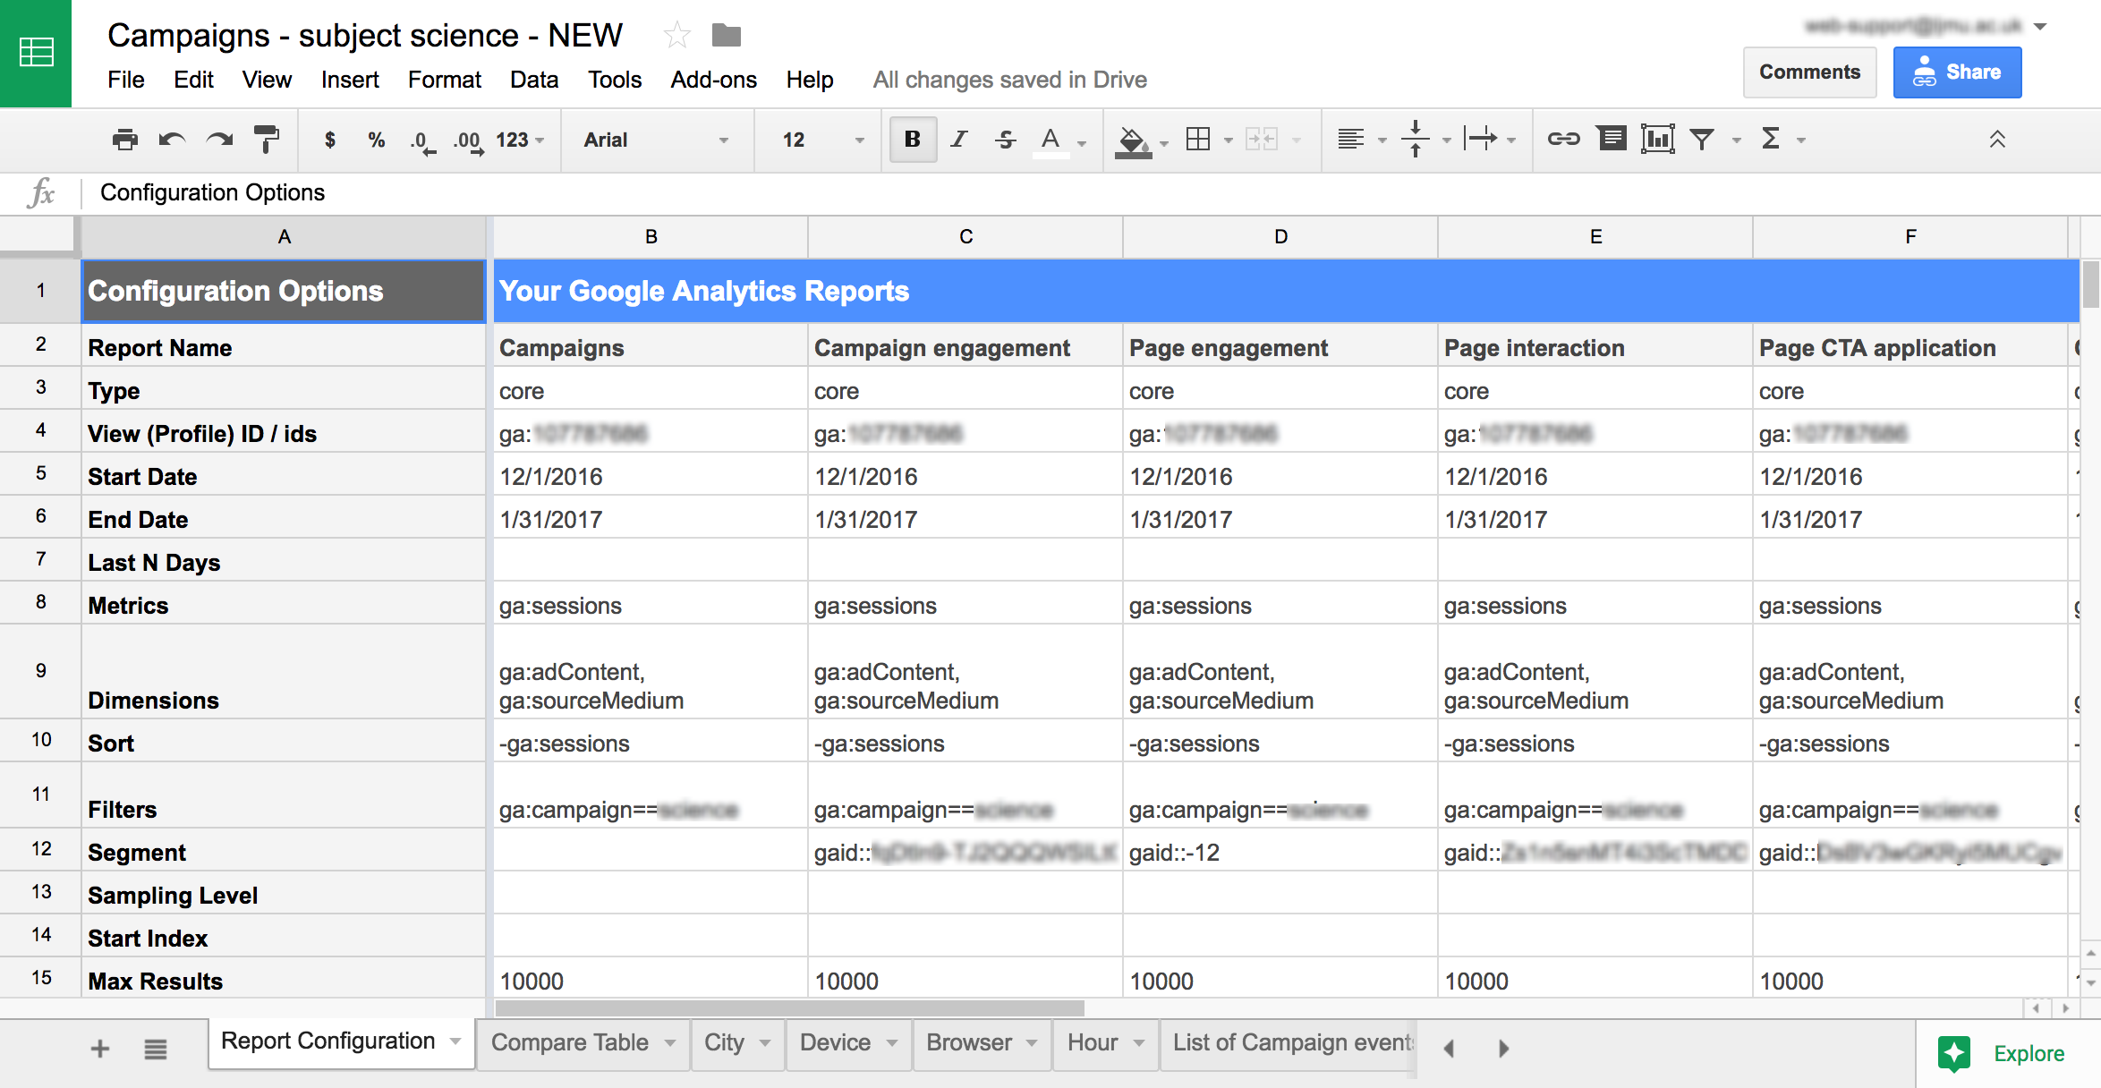Open the Add-ons menu
This screenshot has height=1088, width=2101.
713,80
